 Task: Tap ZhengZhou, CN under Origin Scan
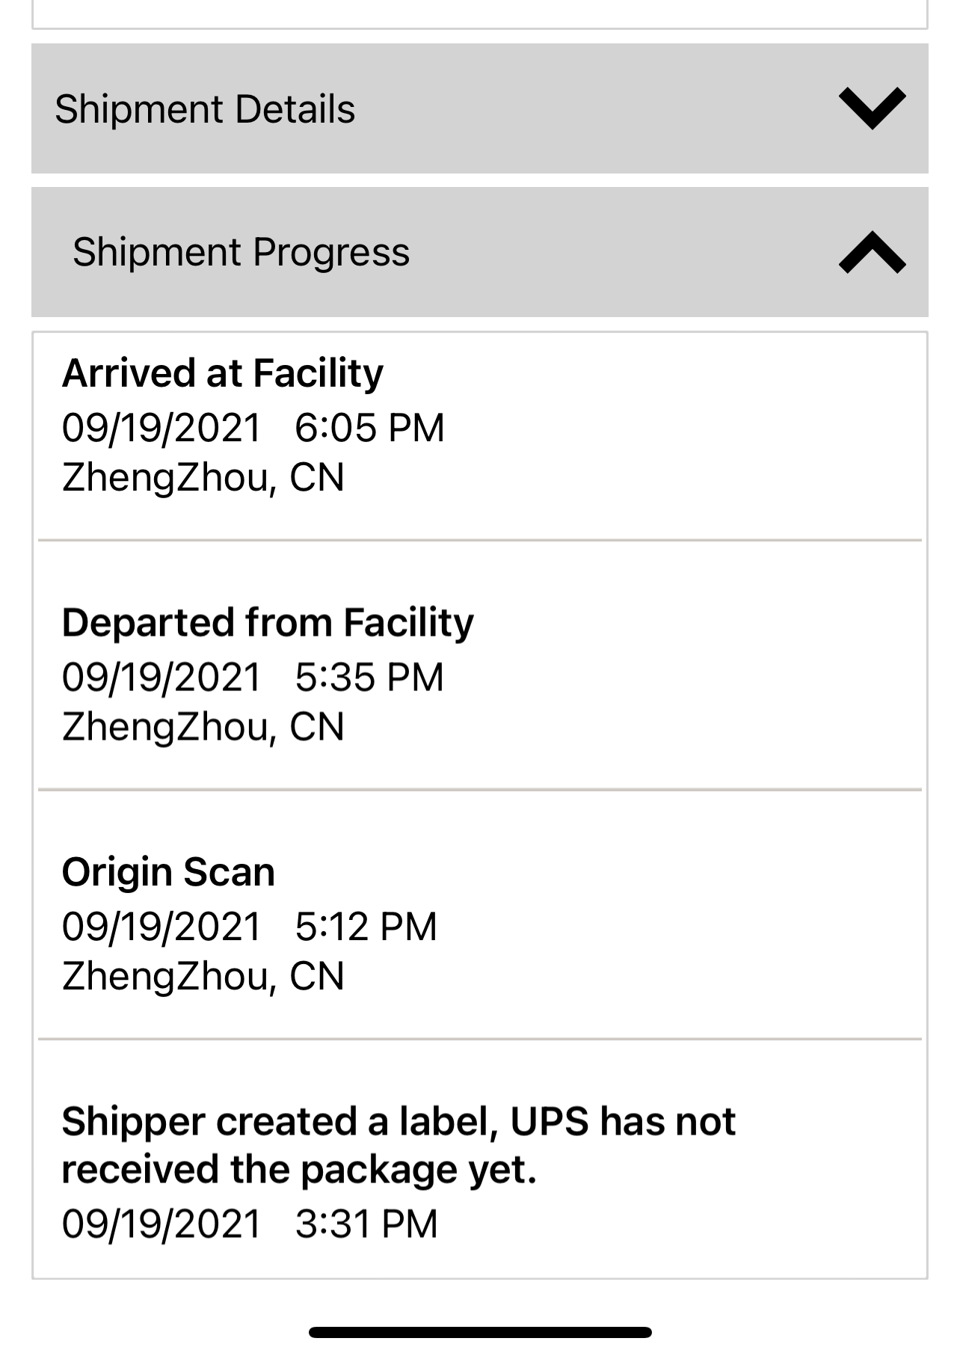coord(203,976)
